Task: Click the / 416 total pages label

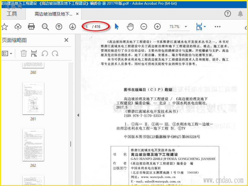Action: coord(96,27)
